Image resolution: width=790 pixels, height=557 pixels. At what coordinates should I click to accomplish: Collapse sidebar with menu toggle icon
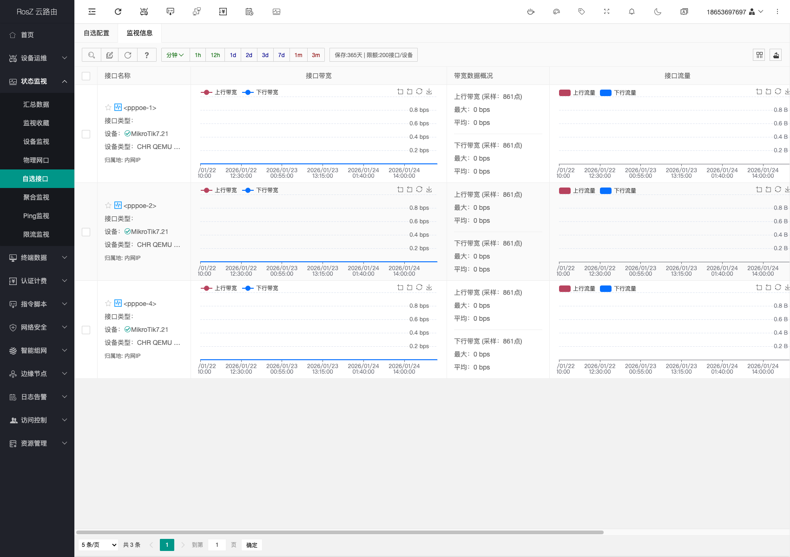click(x=92, y=12)
